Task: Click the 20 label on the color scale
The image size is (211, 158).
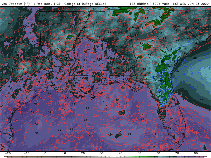Action: click(x=83, y=153)
